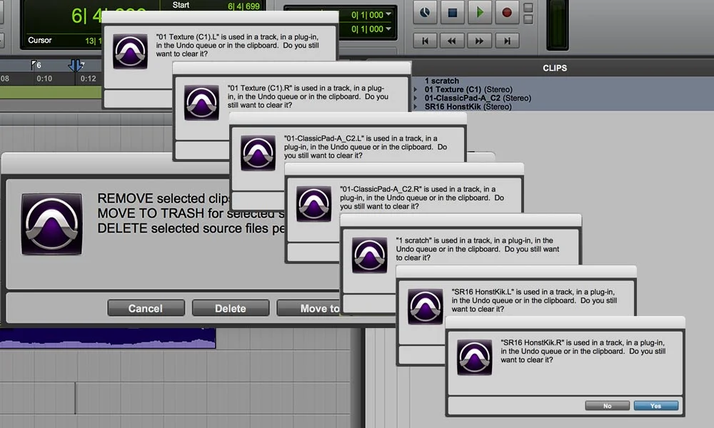Click the Move to Trash button
This screenshot has width=714, height=428.
tap(308, 308)
